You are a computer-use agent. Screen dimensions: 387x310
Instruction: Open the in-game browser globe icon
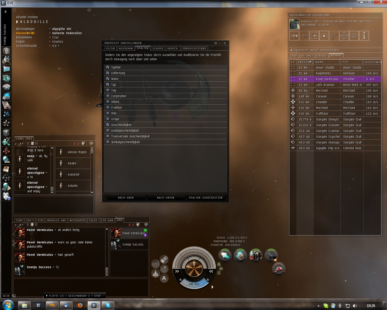point(6,160)
